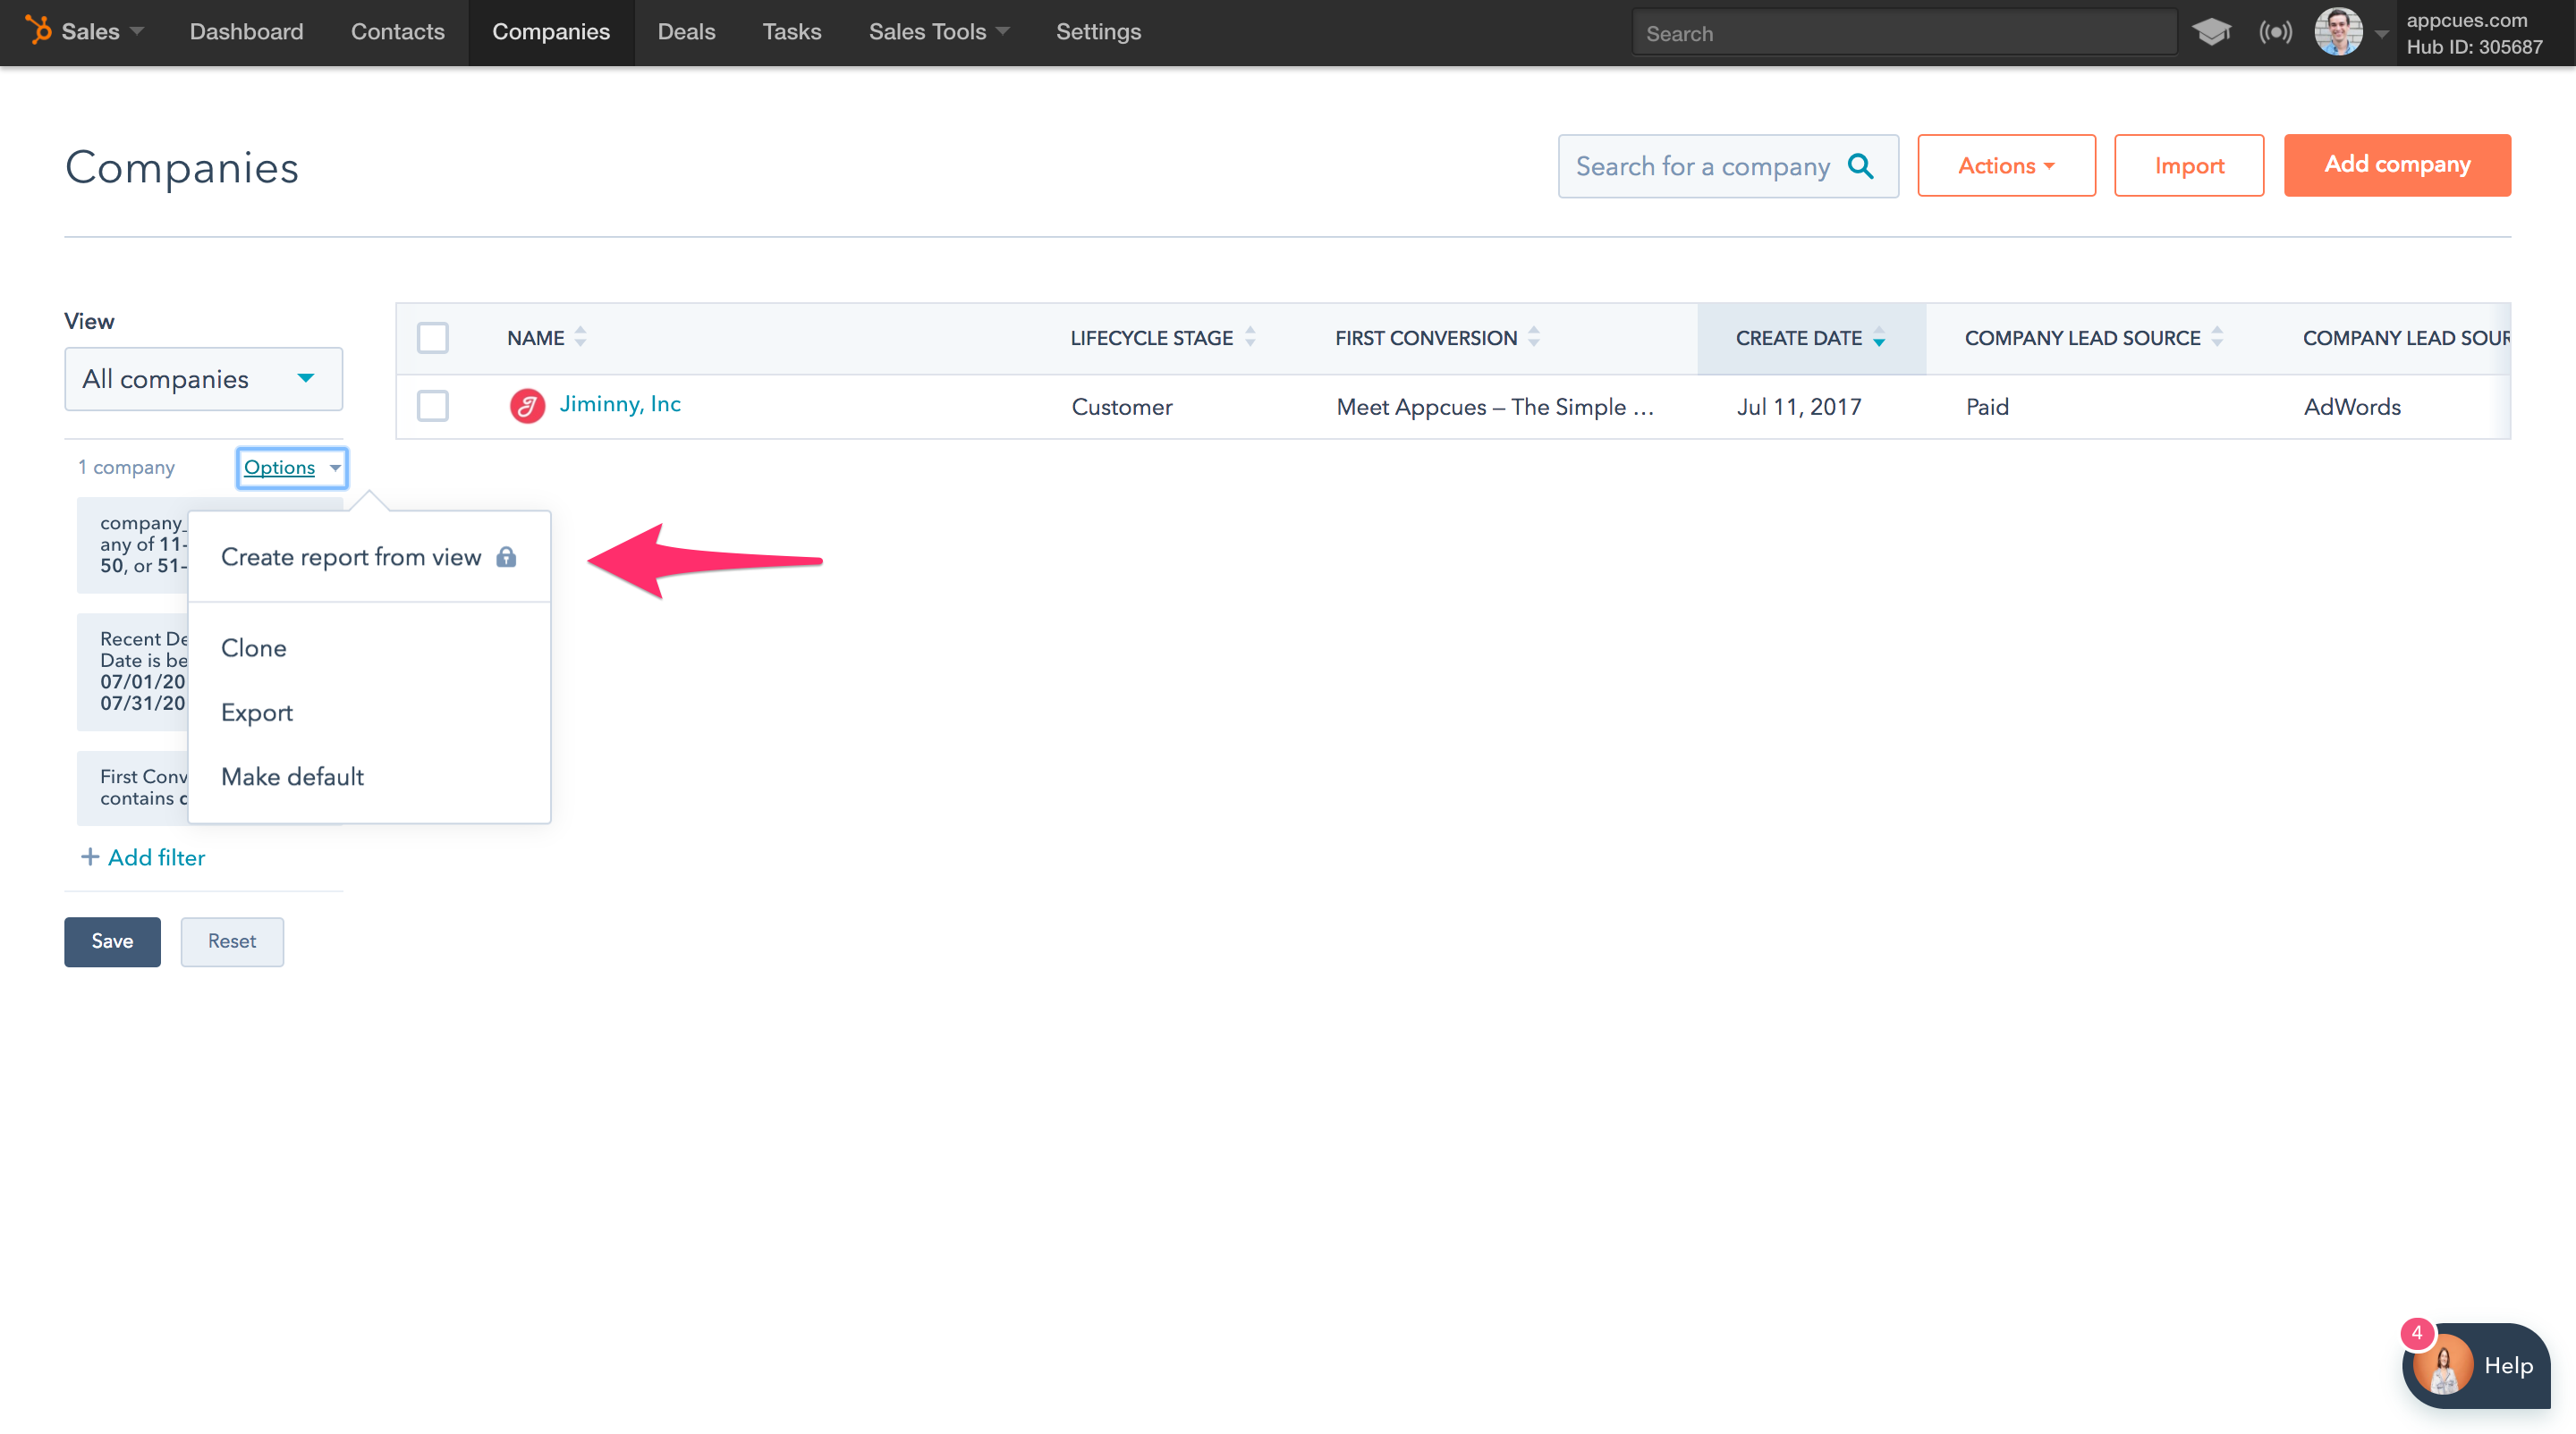Click the Jiminny company logo icon

click(527, 406)
